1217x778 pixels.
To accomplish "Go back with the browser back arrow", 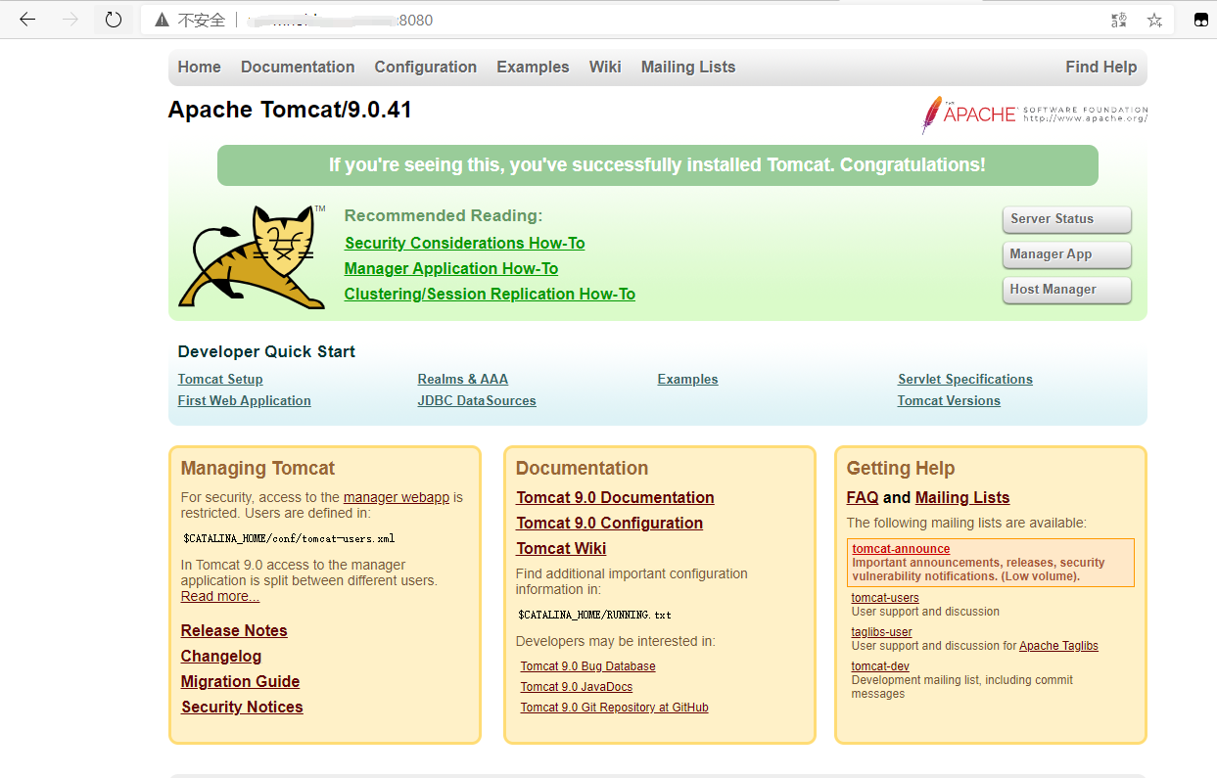I will [27, 20].
